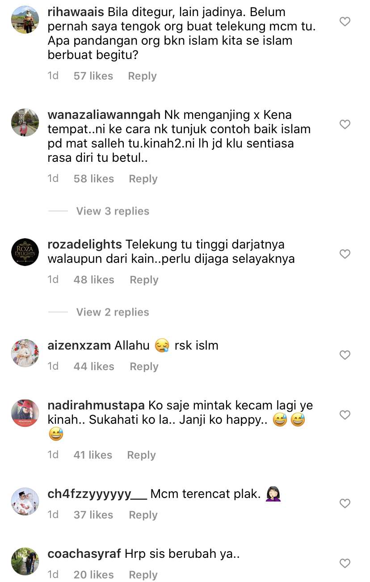370x582 pixels.
Task: Open coachasyraf profile picture
Action: [x=25, y=561]
